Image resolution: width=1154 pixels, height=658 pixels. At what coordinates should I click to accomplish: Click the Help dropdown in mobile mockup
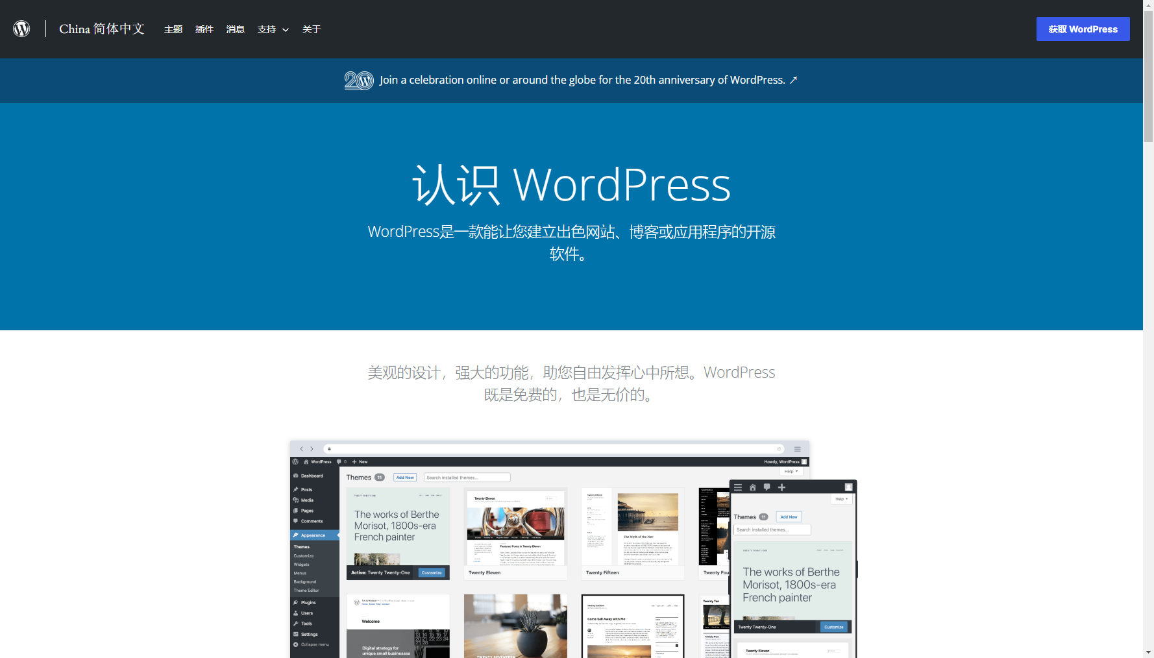point(841,499)
